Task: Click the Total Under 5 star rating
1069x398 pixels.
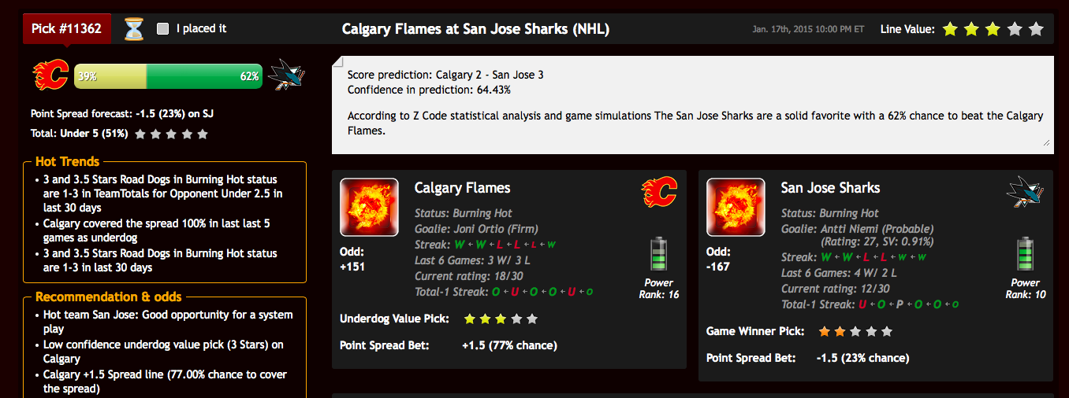Action: [x=171, y=134]
